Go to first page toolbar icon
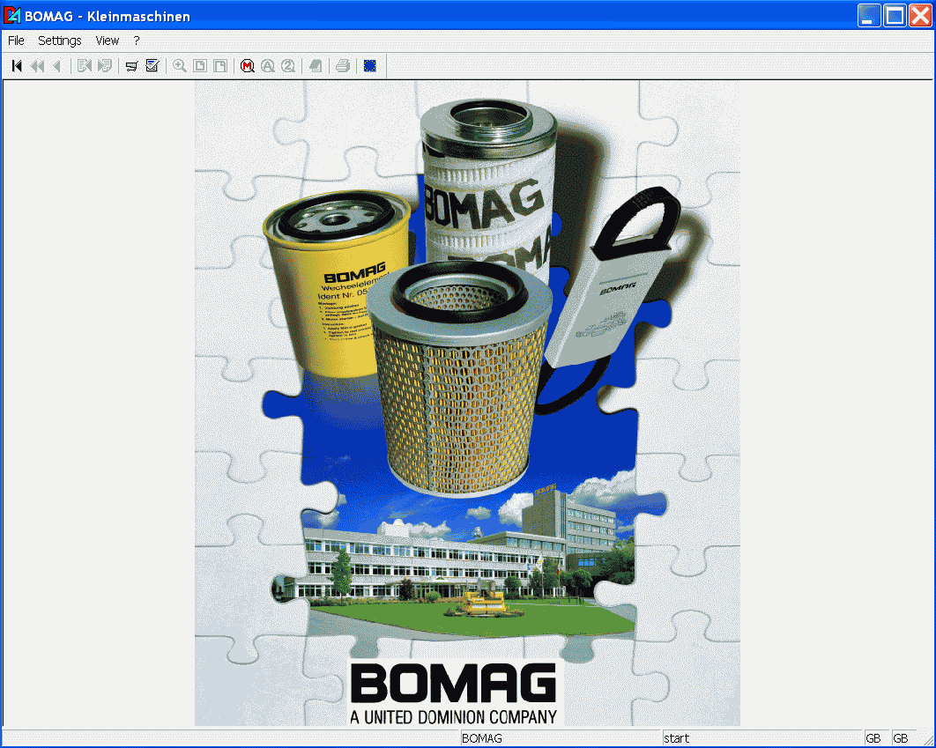The height and width of the screenshot is (748, 936). click(x=17, y=66)
